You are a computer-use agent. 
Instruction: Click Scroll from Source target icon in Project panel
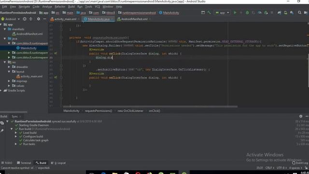[x=25, y=19]
